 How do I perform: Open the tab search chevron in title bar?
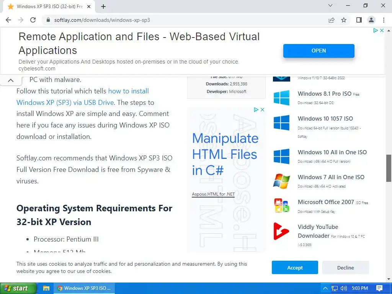tap(330, 5)
